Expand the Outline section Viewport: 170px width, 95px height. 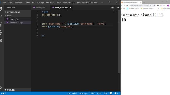point(18,90)
